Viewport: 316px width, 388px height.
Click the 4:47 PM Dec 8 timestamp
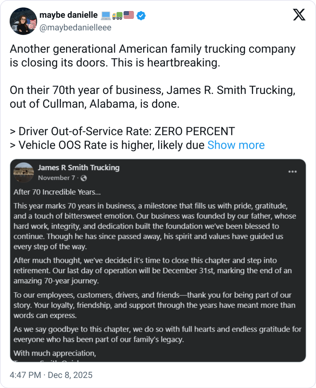[51, 375]
